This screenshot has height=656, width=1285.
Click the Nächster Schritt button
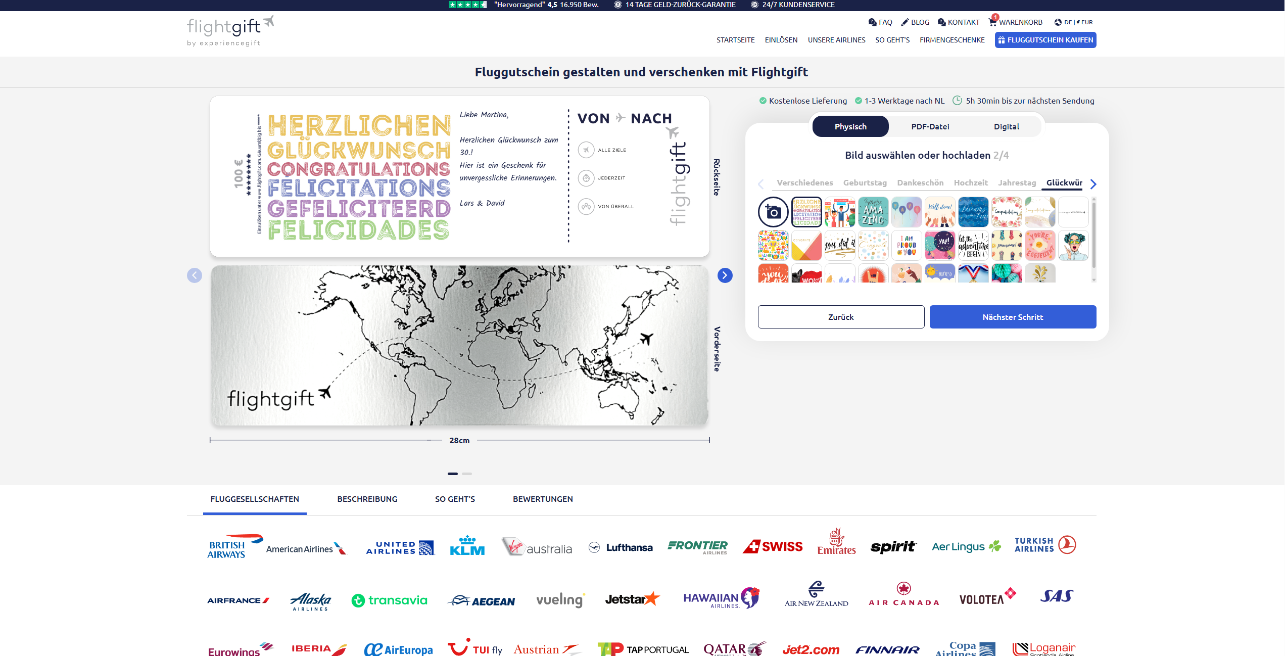(1013, 317)
